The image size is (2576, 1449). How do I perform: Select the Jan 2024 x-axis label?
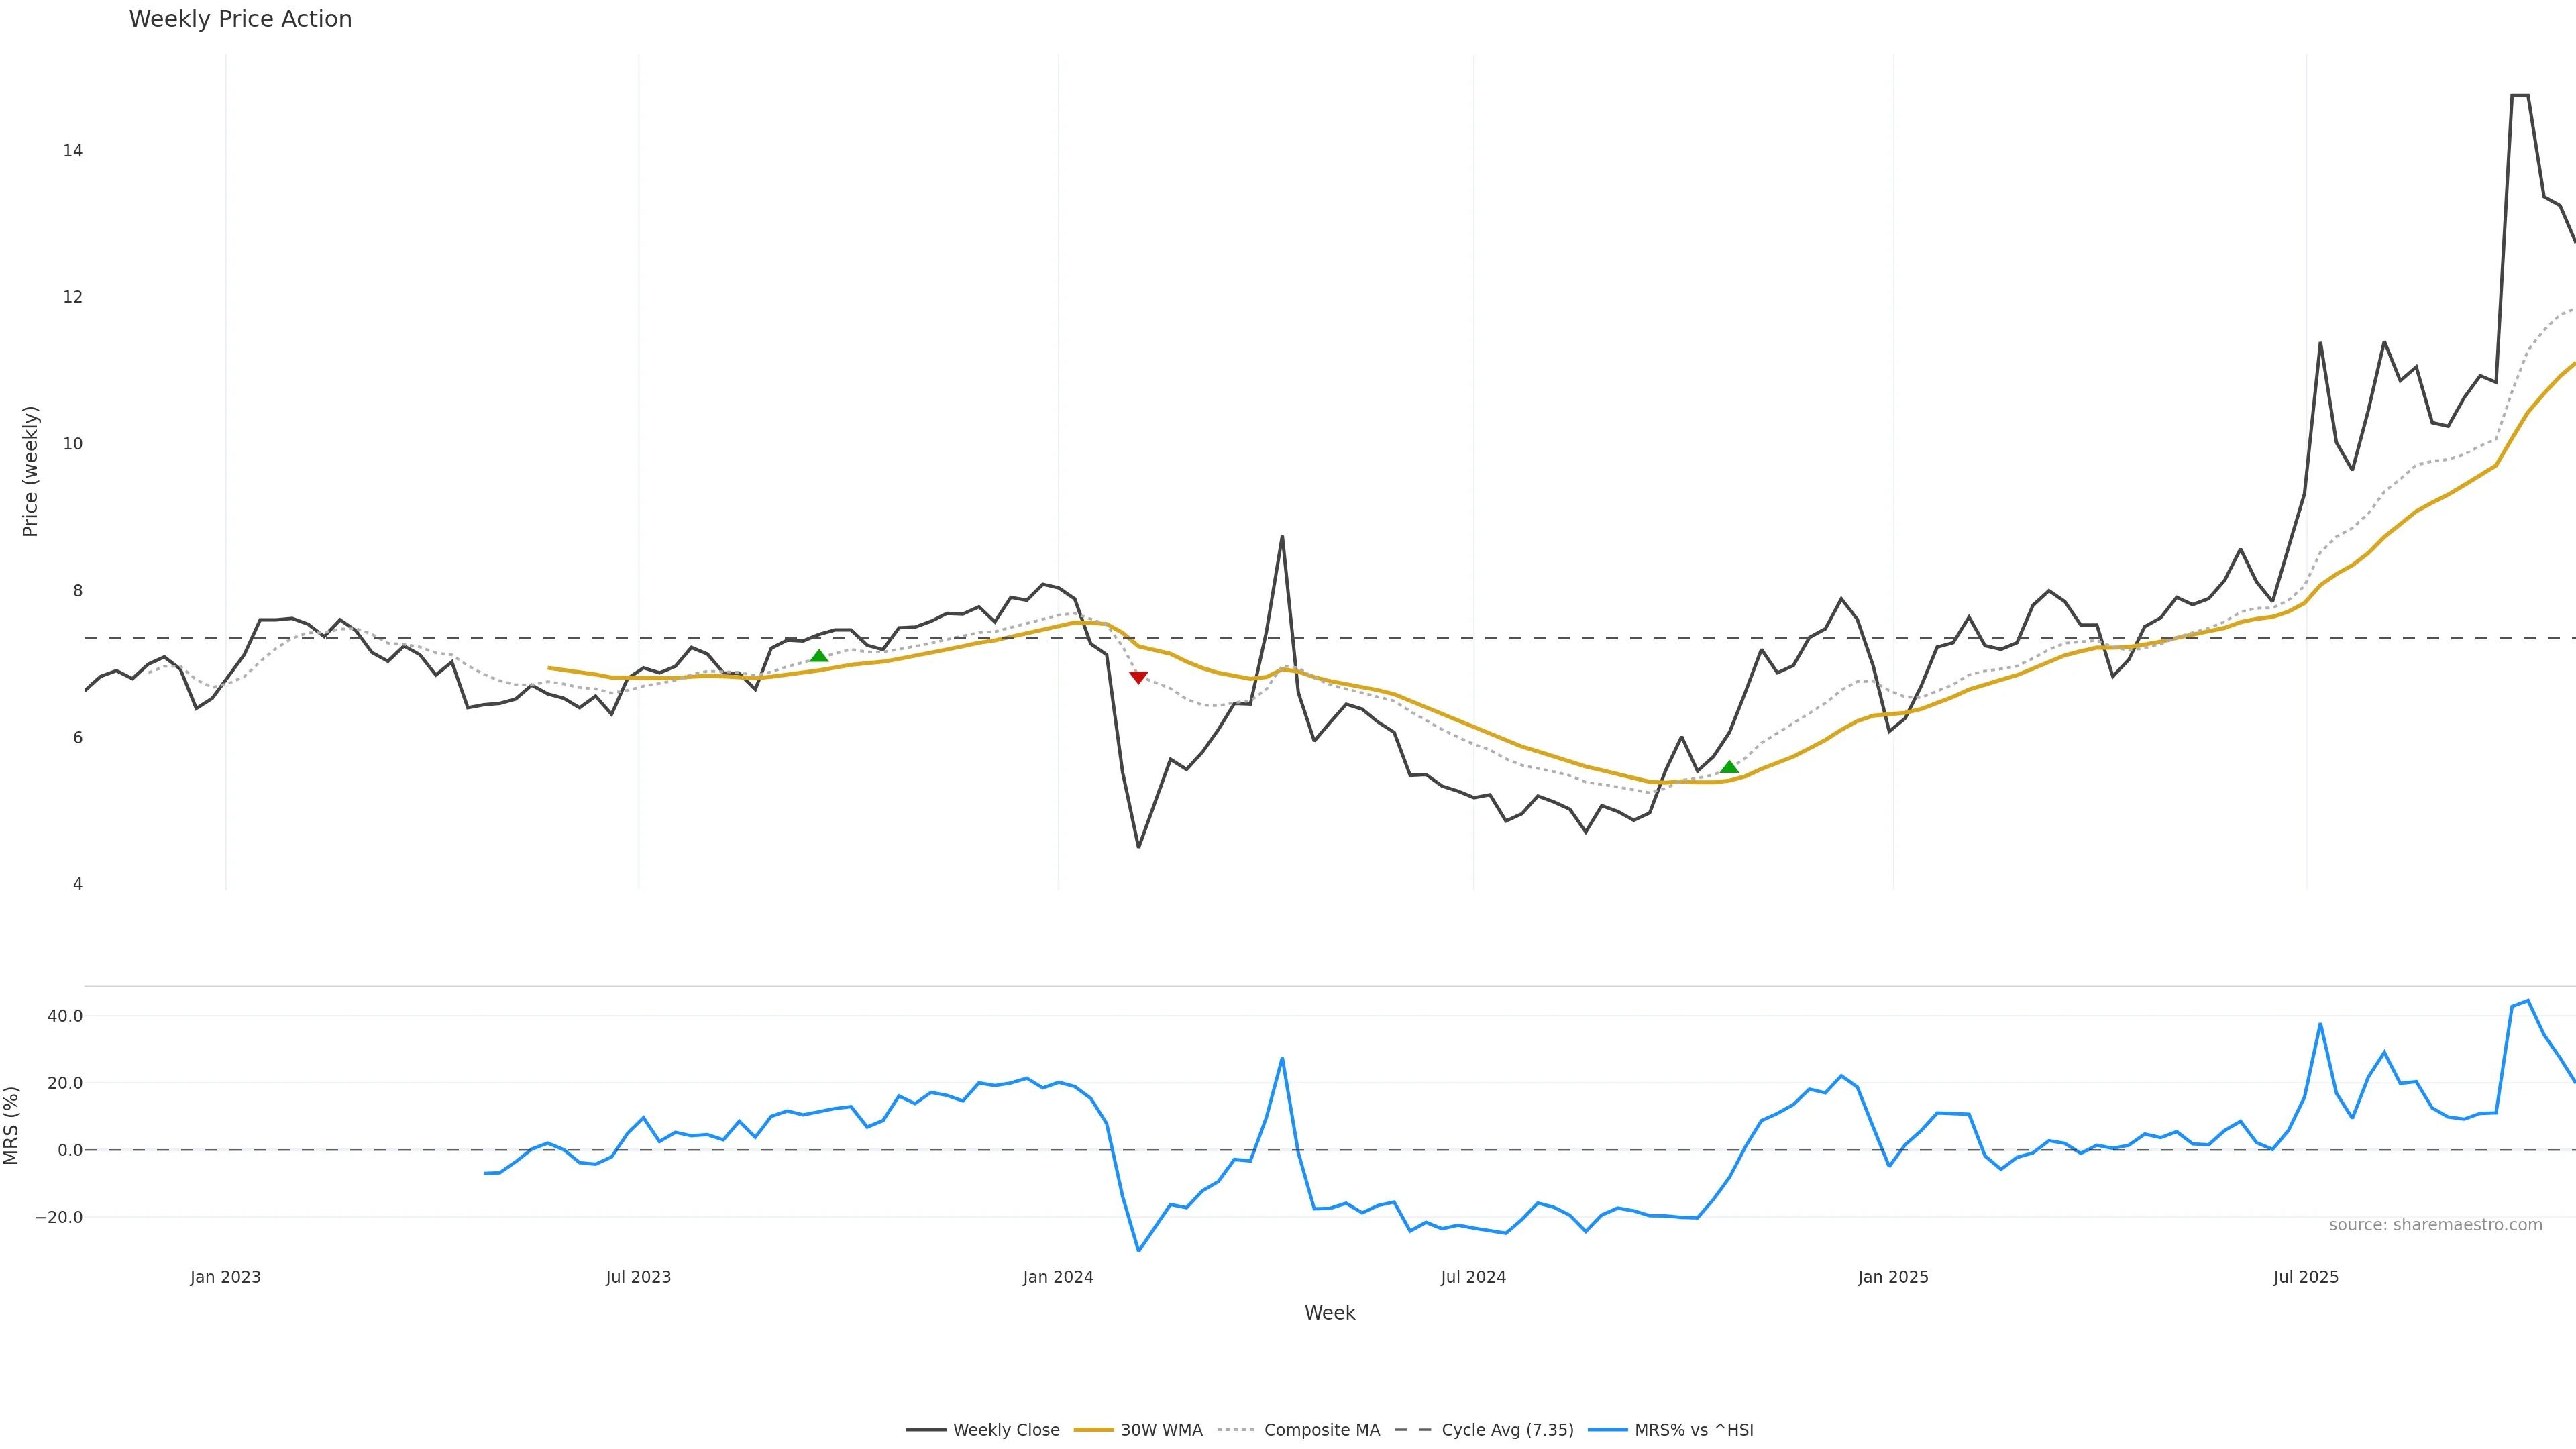[1058, 1277]
